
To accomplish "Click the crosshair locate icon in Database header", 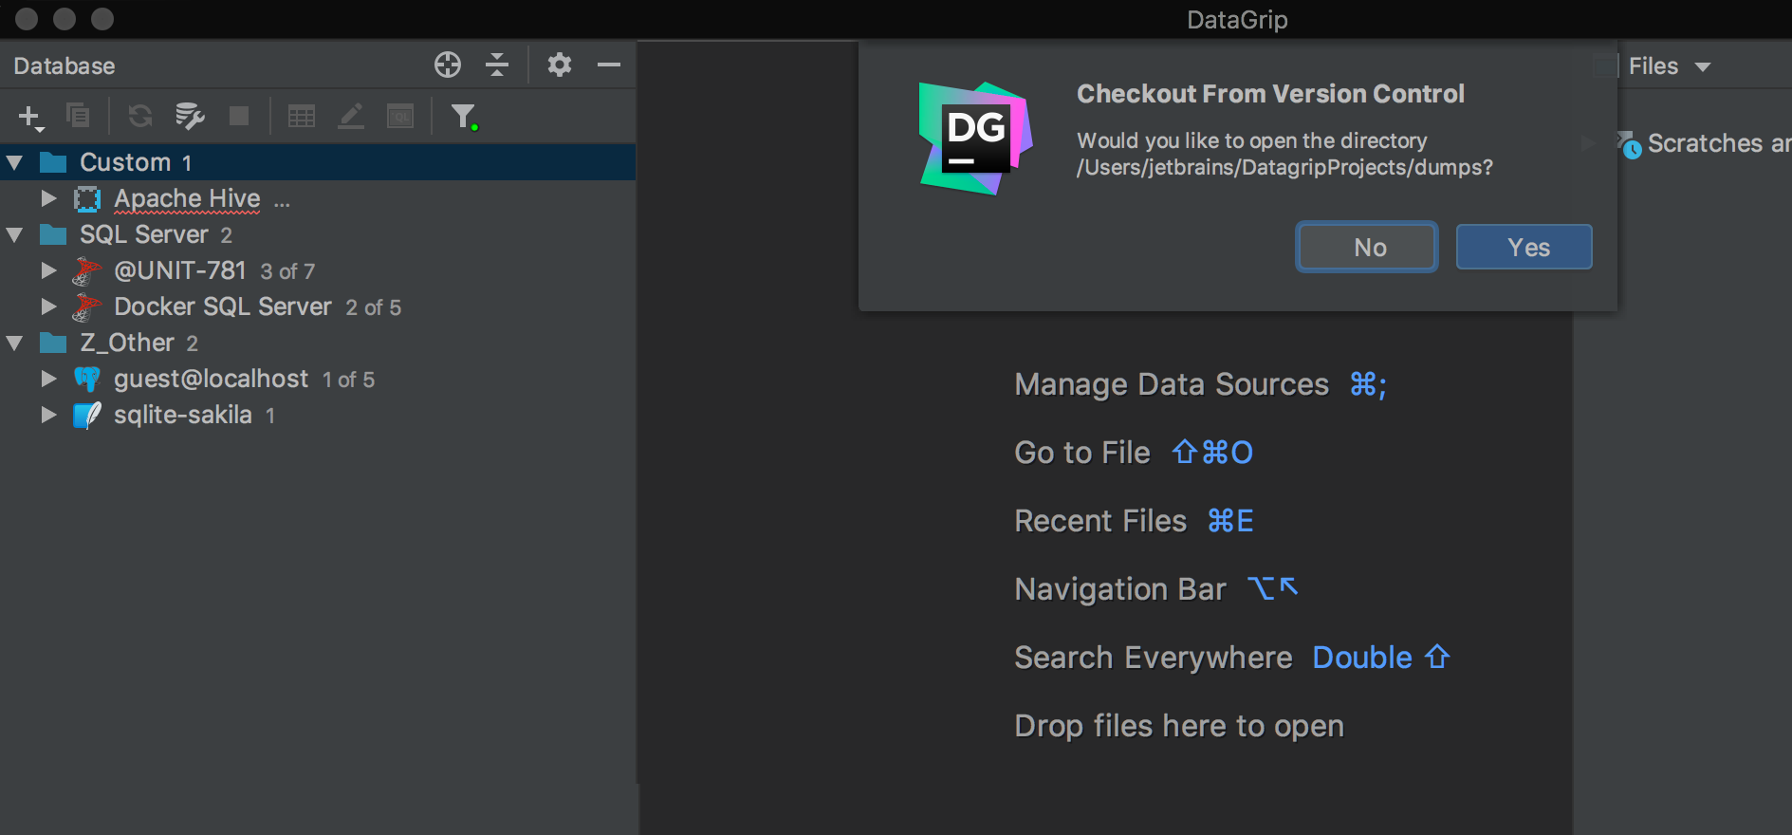I will pyautogui.click(x=448, y=65).
